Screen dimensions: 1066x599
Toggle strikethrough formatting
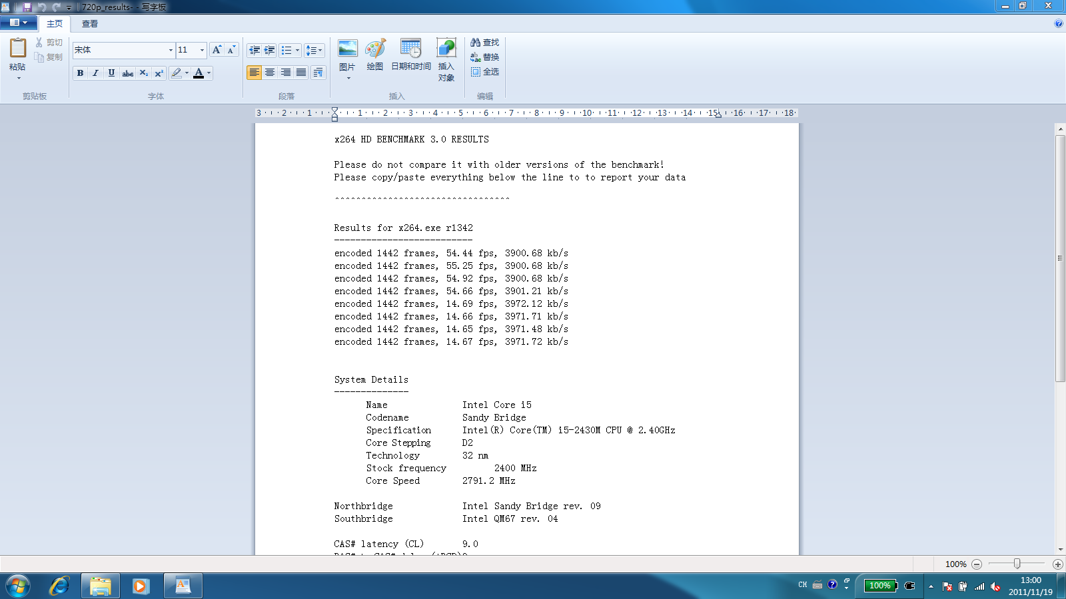pyautogui.click(x=127, y=73)
